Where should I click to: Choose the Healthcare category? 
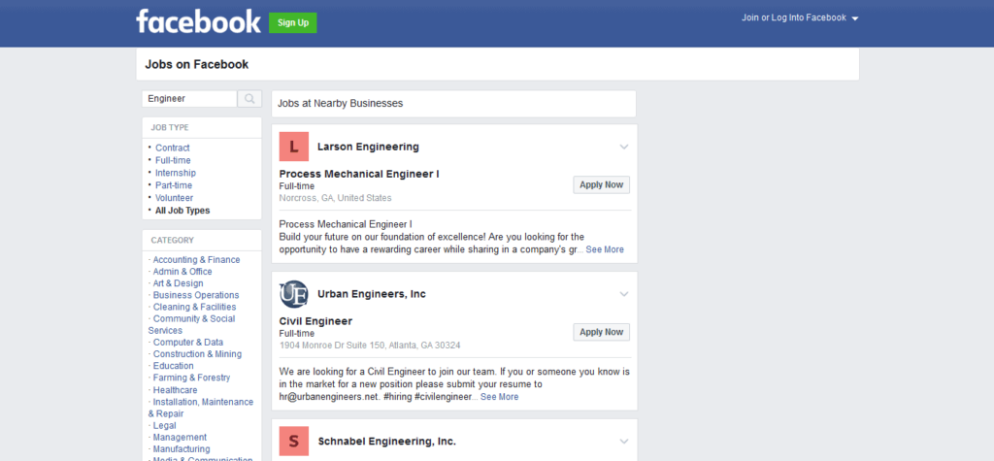[175, 390]
